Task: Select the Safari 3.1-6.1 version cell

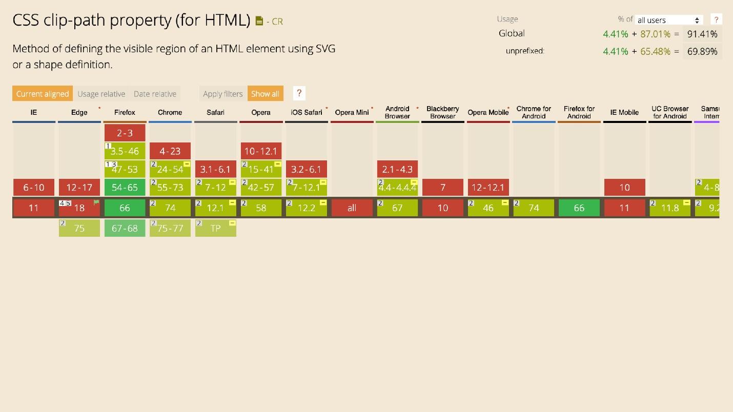Action: (x=216, y=169)
